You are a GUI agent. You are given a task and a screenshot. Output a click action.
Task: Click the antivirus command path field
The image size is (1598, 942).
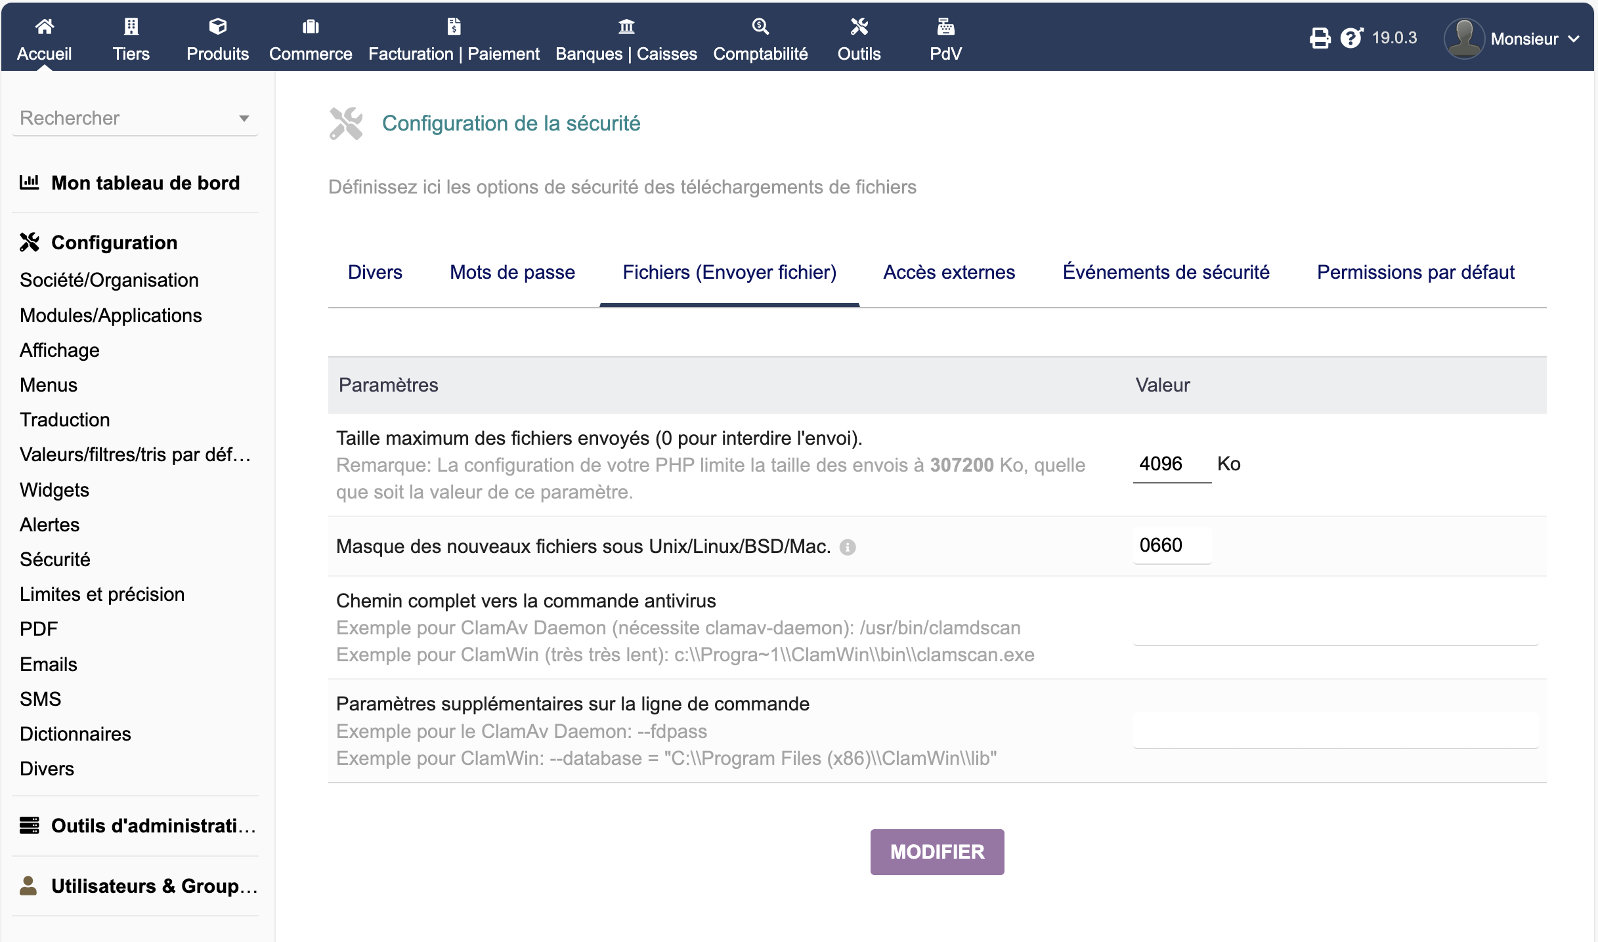(1335, 628)
